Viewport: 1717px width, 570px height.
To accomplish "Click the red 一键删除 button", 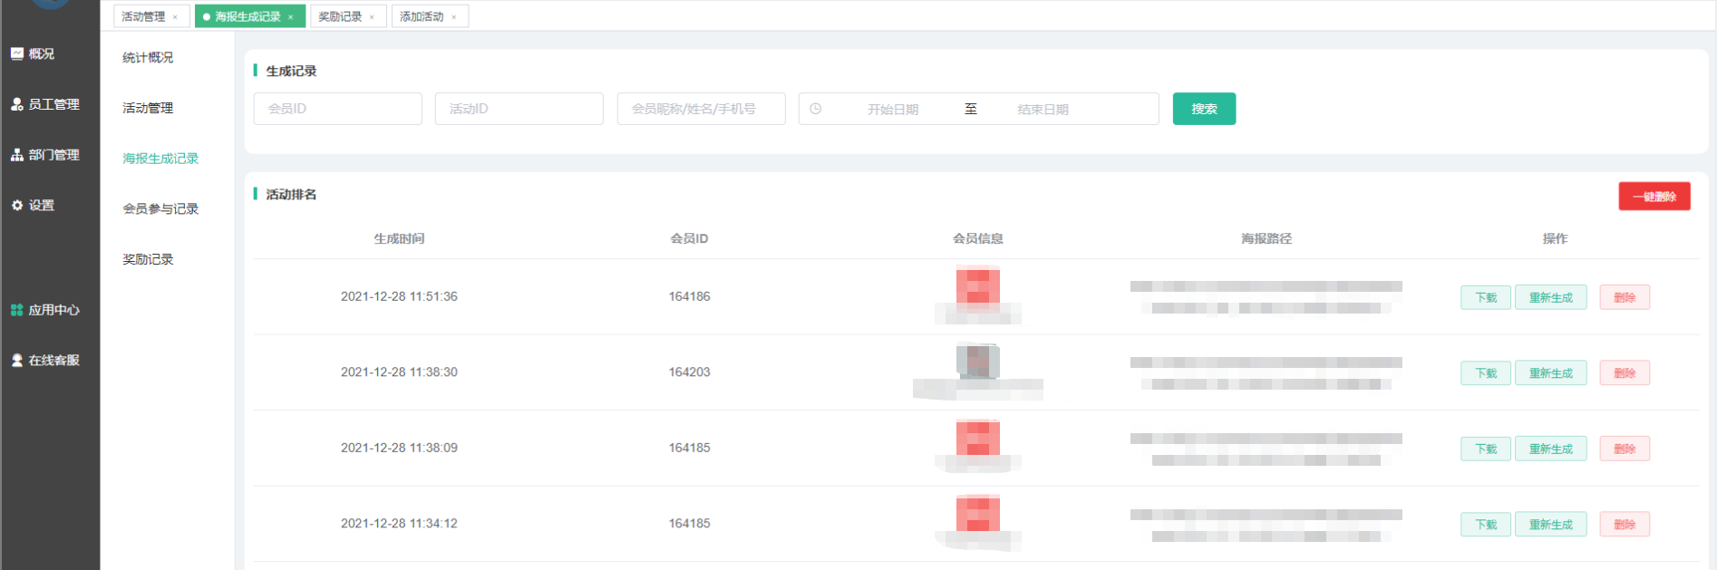I will coord(1654,197).
